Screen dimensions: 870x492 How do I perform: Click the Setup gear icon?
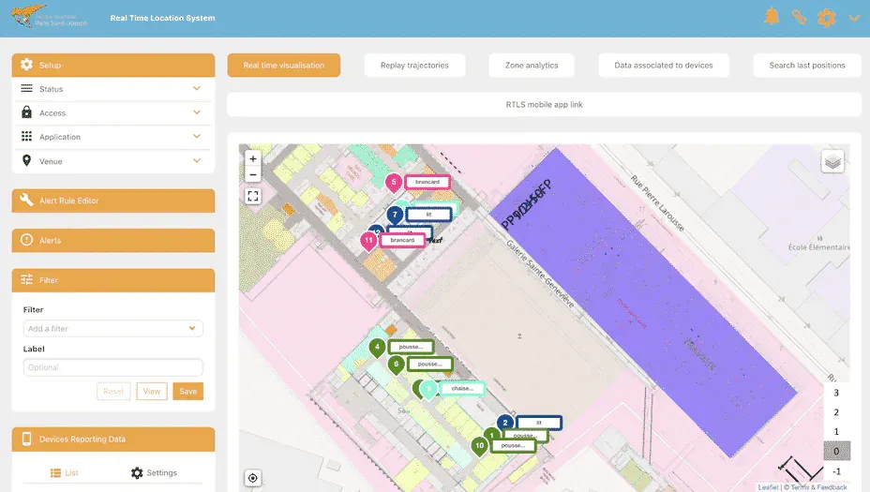[26, 65]
